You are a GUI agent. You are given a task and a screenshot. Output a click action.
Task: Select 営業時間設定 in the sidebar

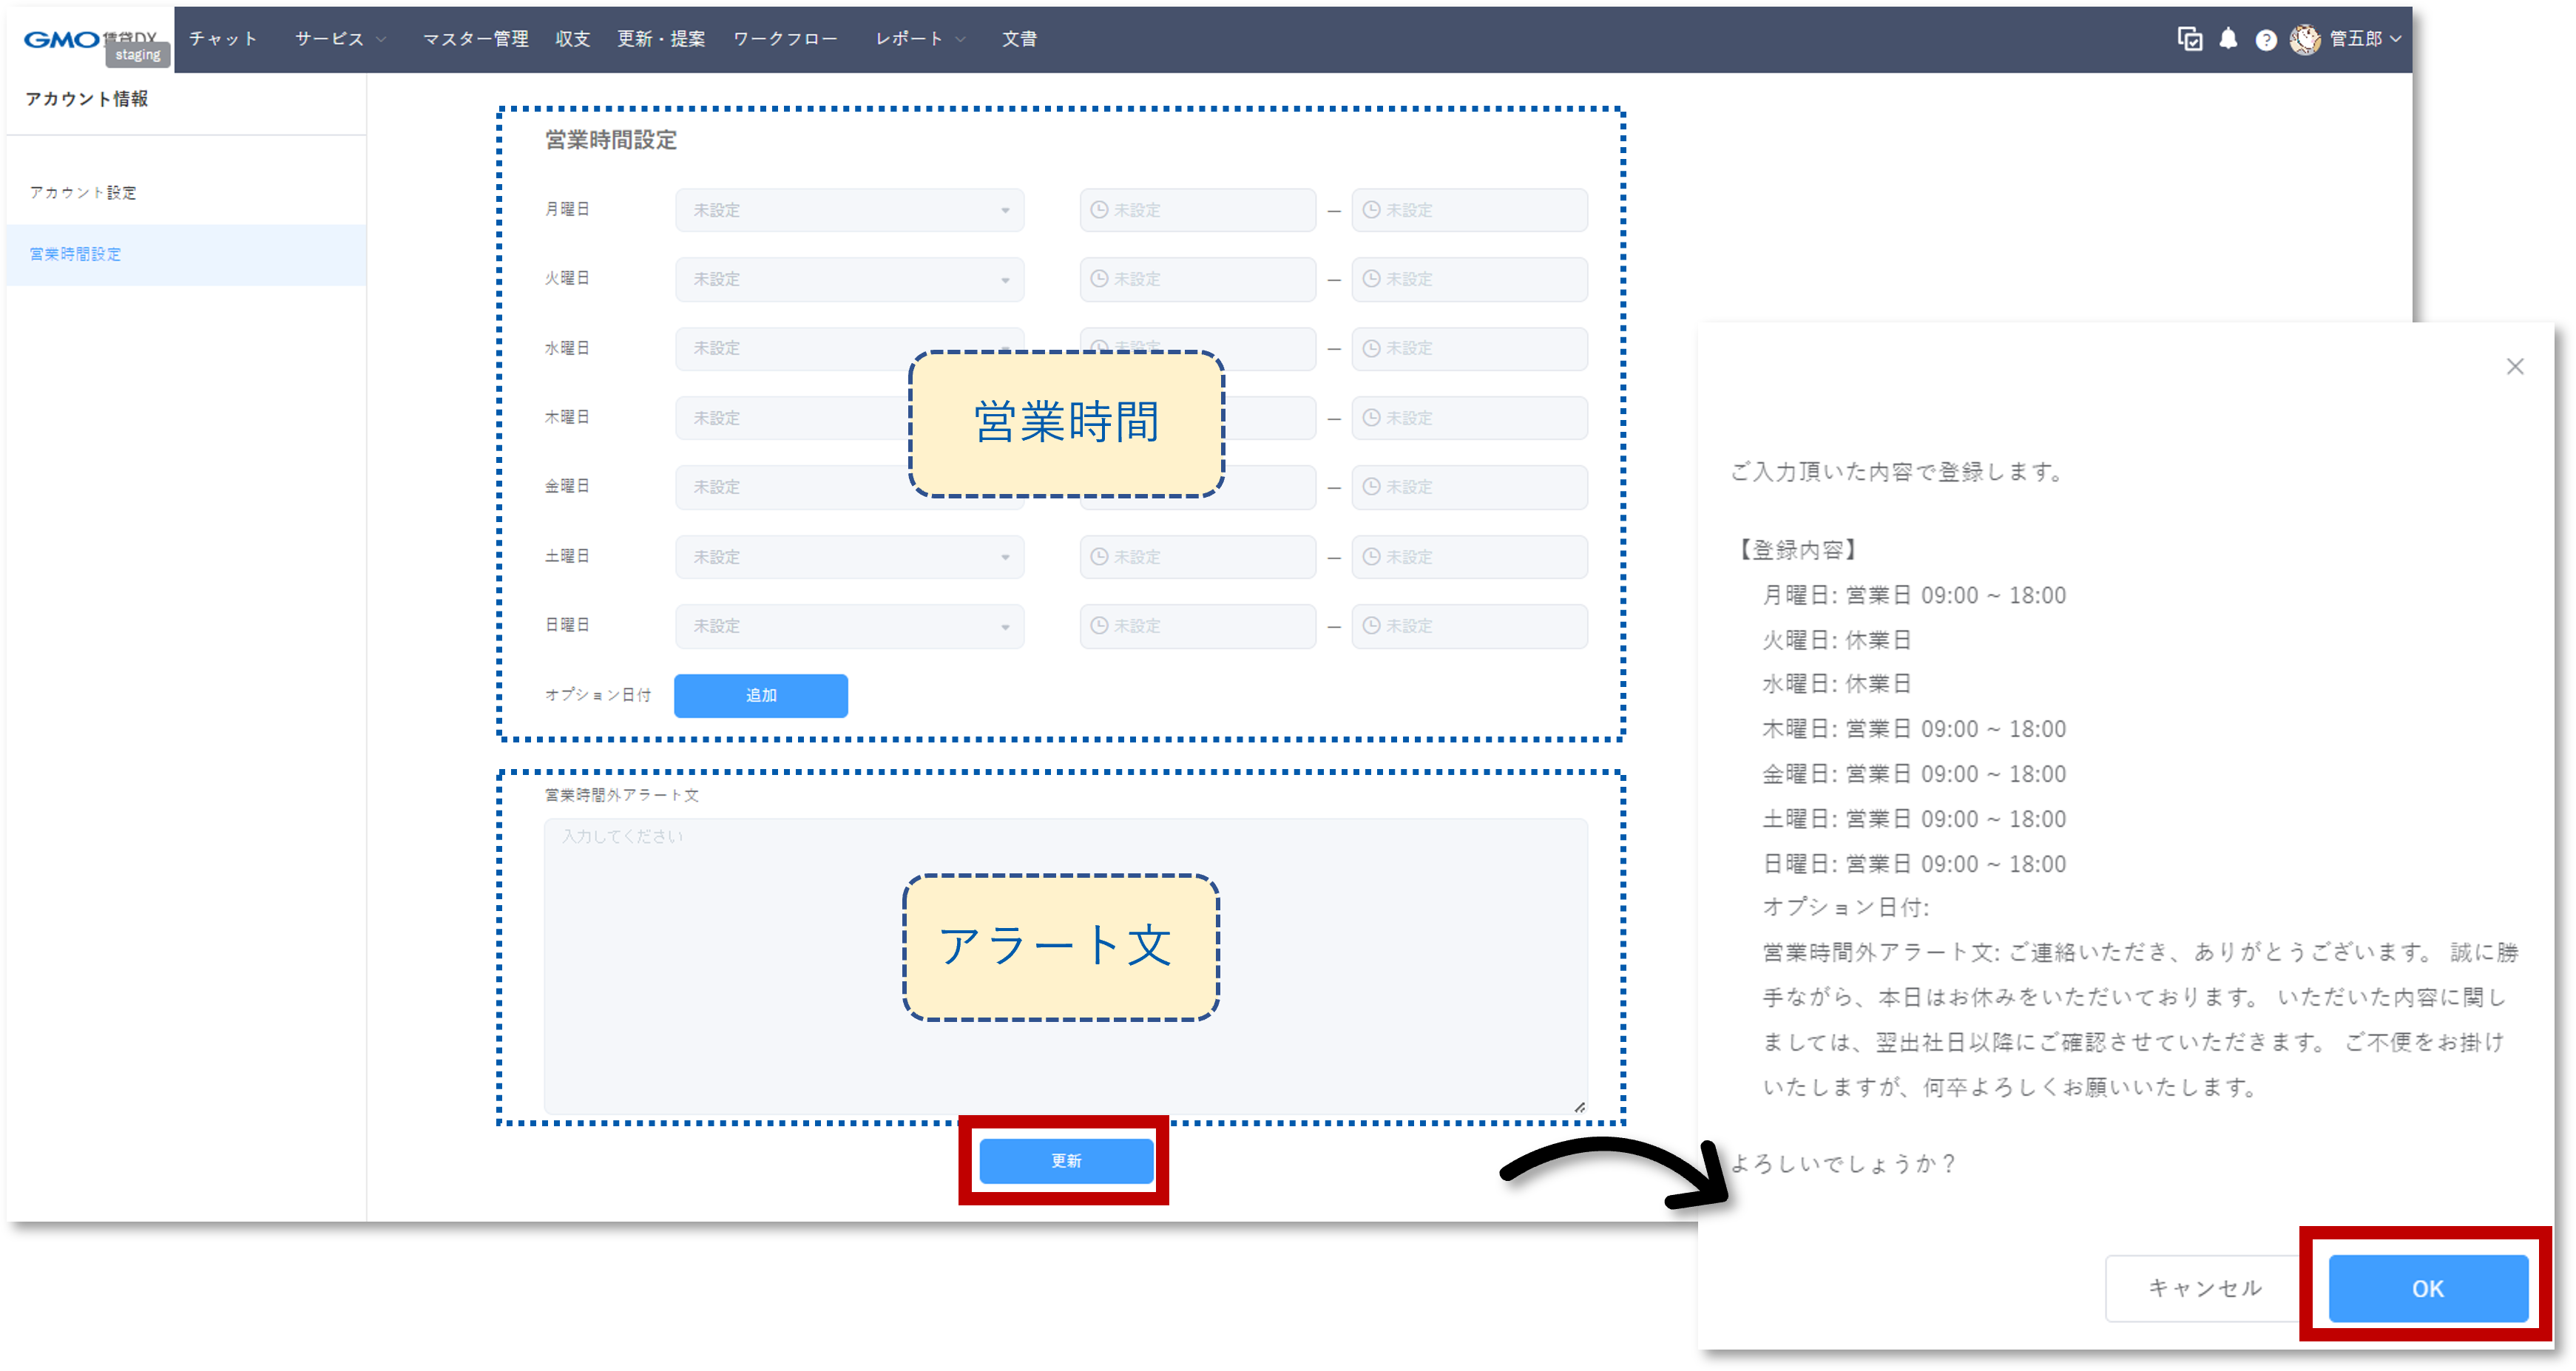[x=74, y=255]
